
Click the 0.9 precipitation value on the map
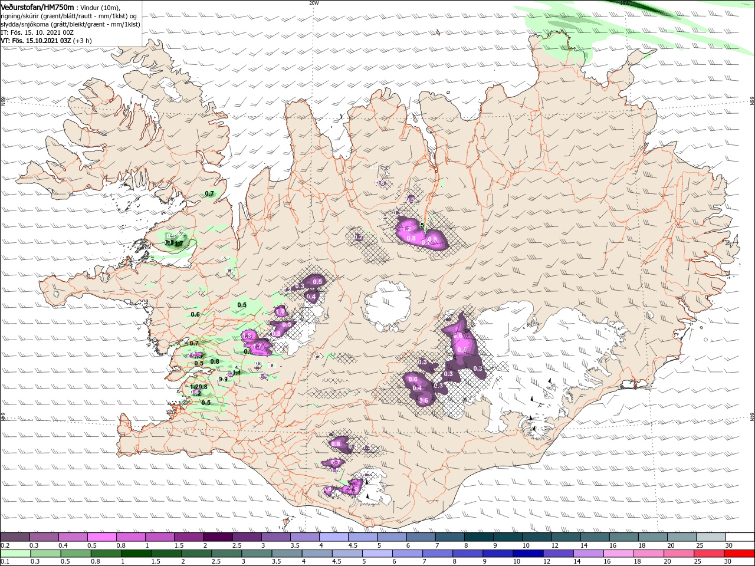223,379
